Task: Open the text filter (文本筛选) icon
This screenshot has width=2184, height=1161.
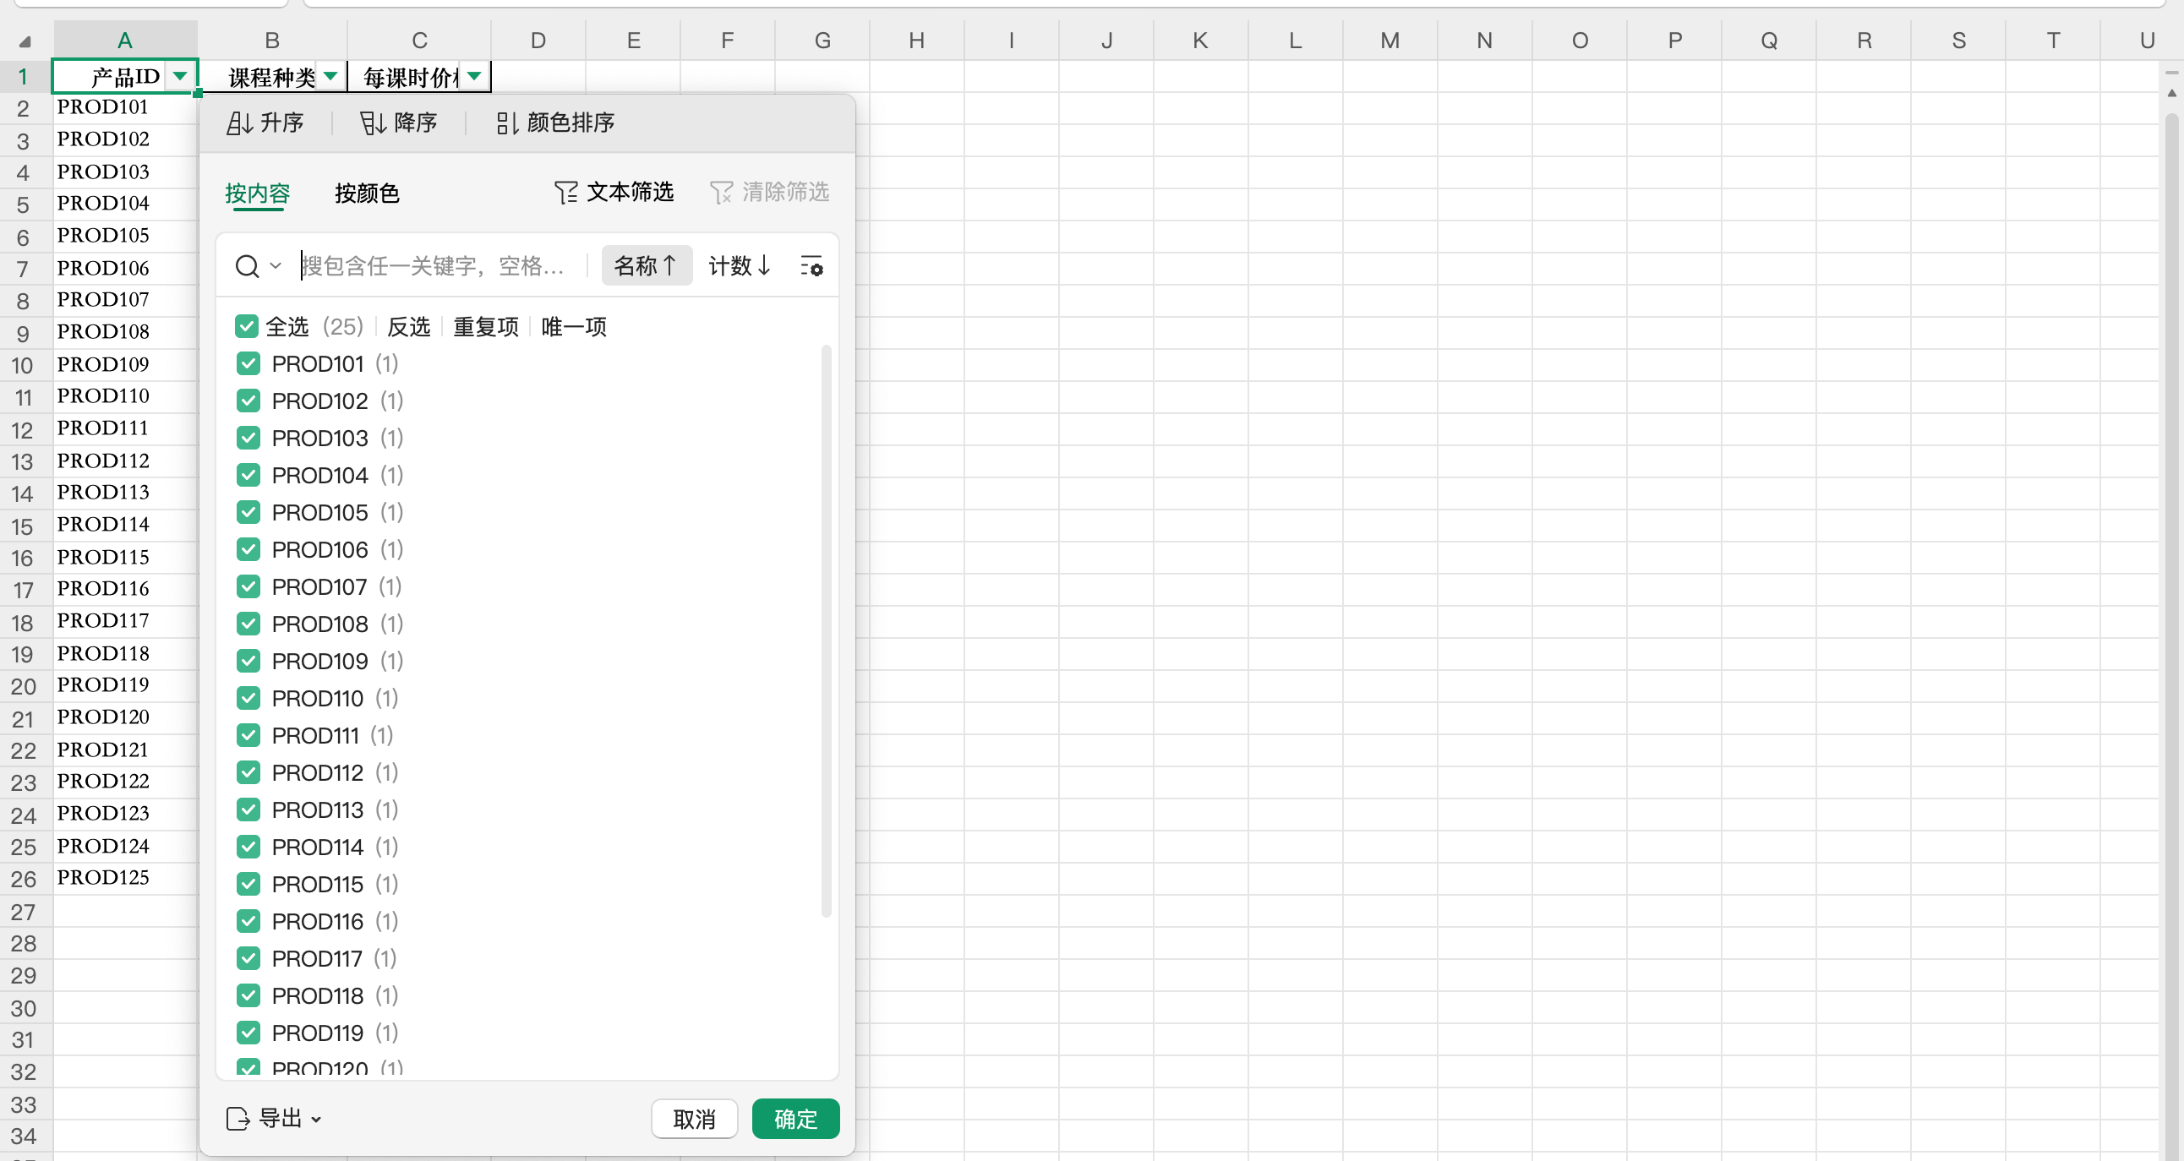Action: (565, 193)
